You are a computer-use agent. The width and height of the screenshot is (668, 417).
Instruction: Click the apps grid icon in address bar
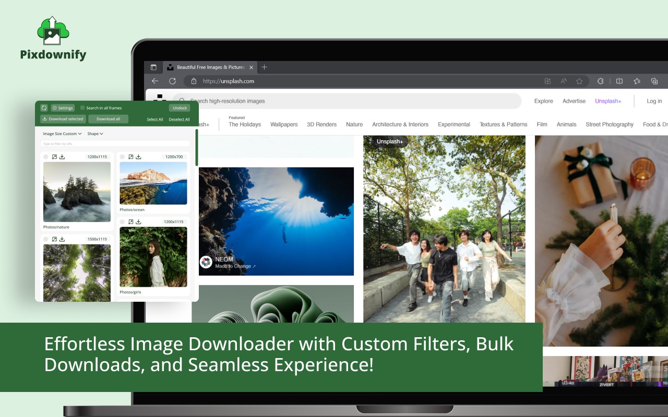point(547,81)
